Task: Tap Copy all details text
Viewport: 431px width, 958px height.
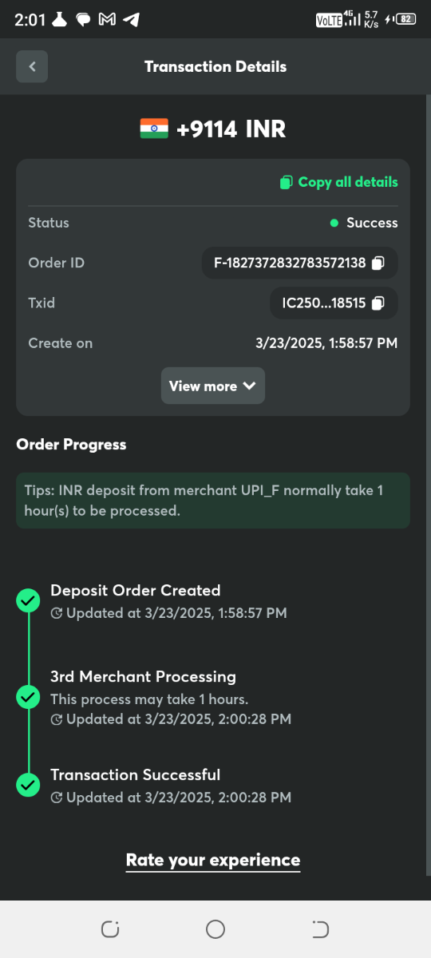Action: 348,182
